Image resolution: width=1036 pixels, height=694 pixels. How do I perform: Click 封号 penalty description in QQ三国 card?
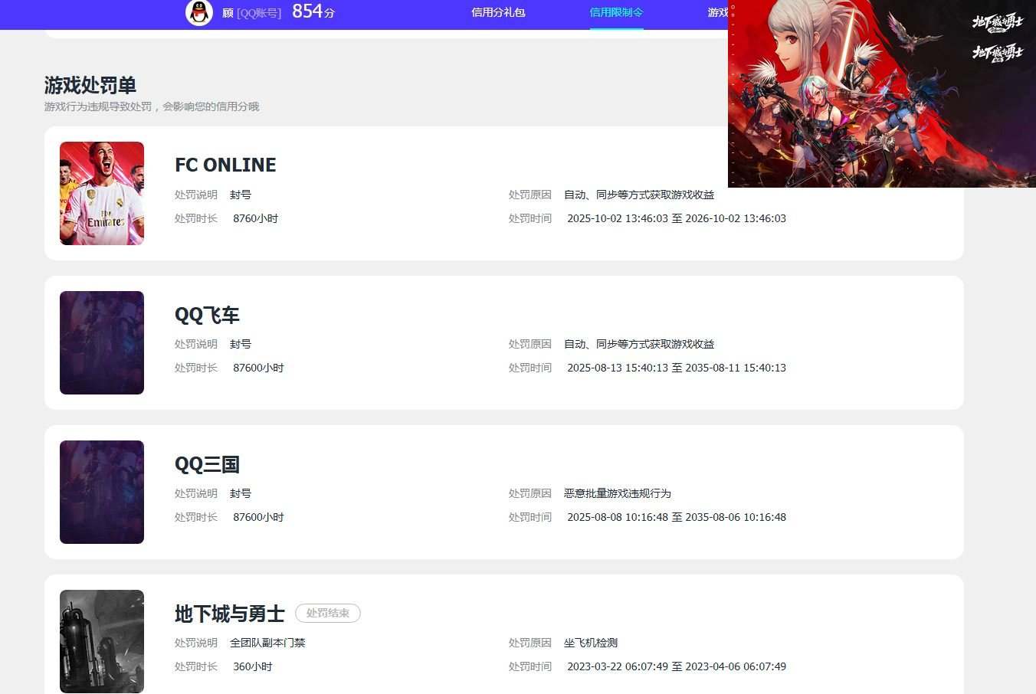click(x=241, y=493)
